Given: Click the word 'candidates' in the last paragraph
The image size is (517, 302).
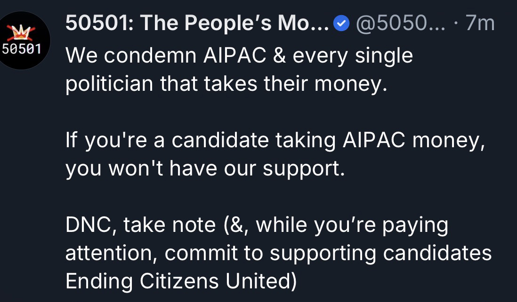Looking at the screenshot, I should coord(437,253).
